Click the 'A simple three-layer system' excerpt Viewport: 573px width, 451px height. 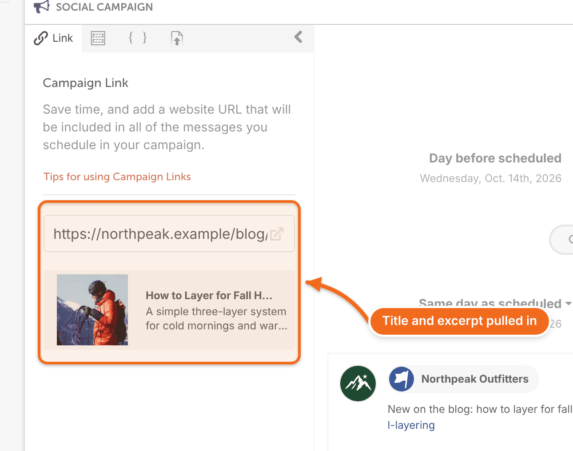click(216, 319)
